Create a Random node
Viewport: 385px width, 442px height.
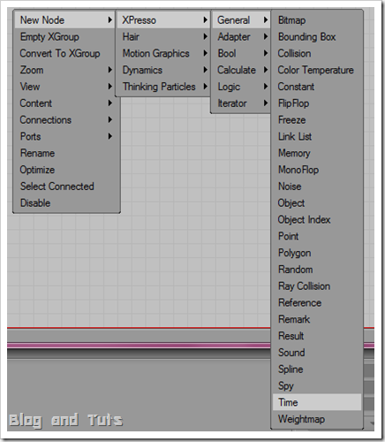pos(317,270)
